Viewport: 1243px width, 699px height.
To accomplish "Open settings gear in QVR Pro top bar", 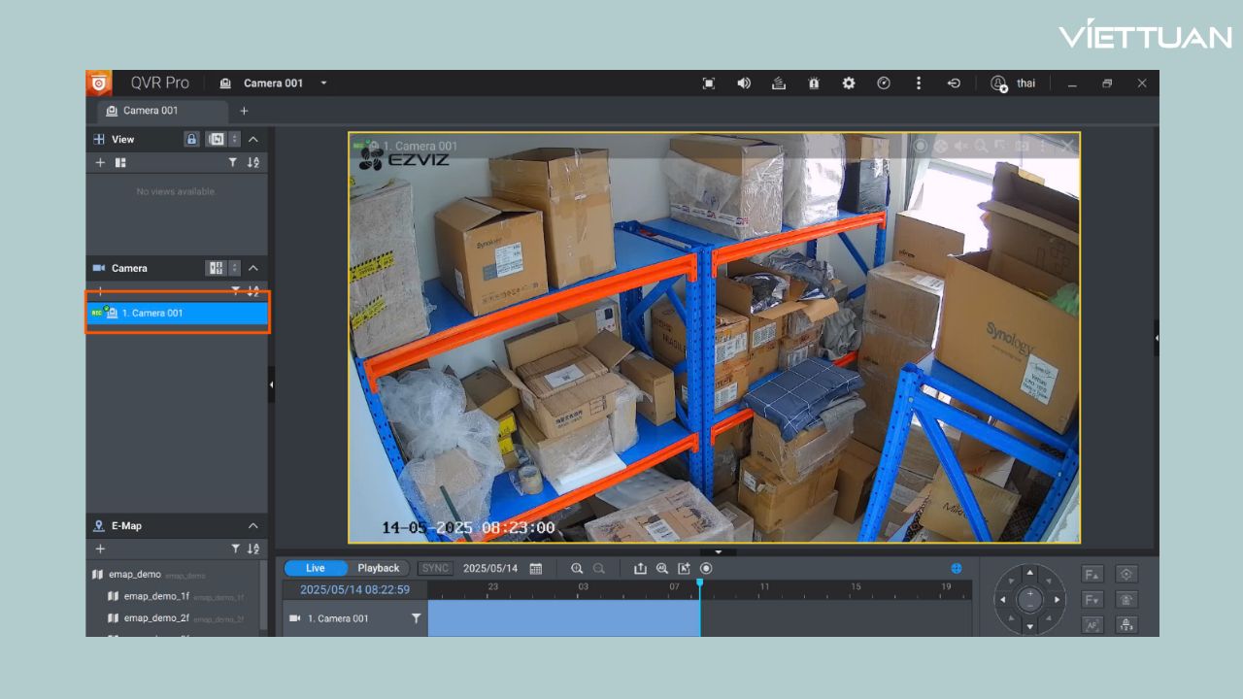I will pyautogui.click(x=849, y=83).
